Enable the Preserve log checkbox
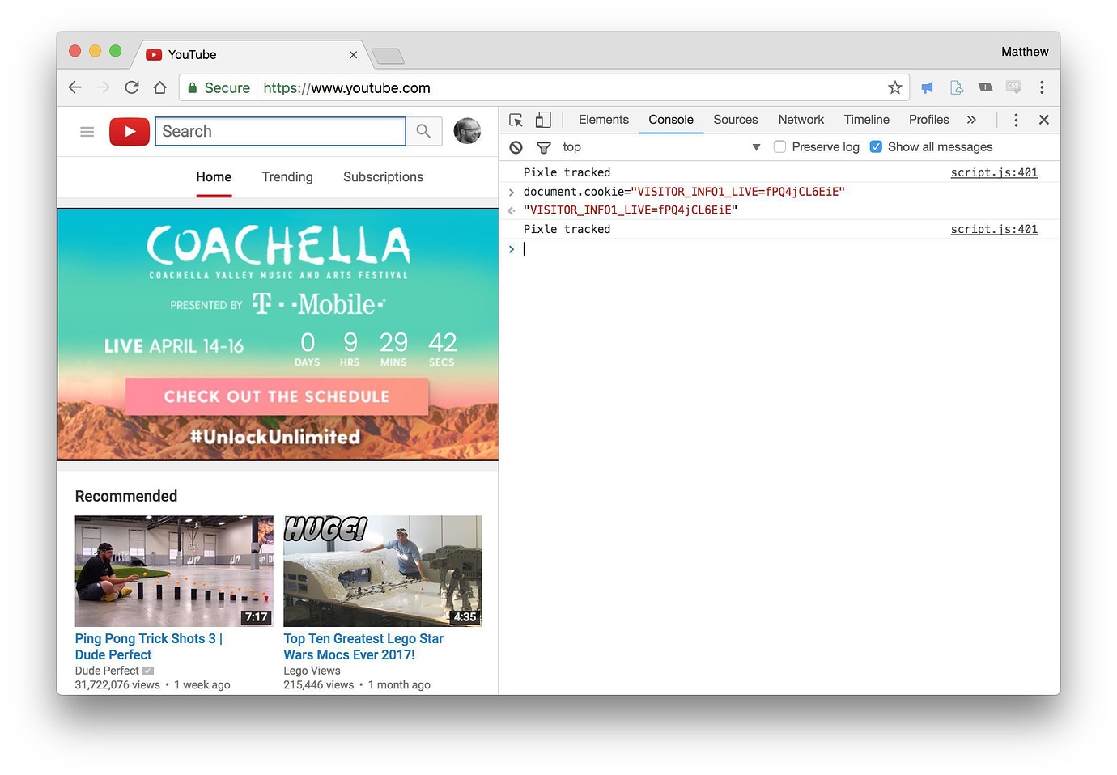Image resolution: width=1117 pixels, height=775 pixels. pyautogui.click(x=779, y=146)
